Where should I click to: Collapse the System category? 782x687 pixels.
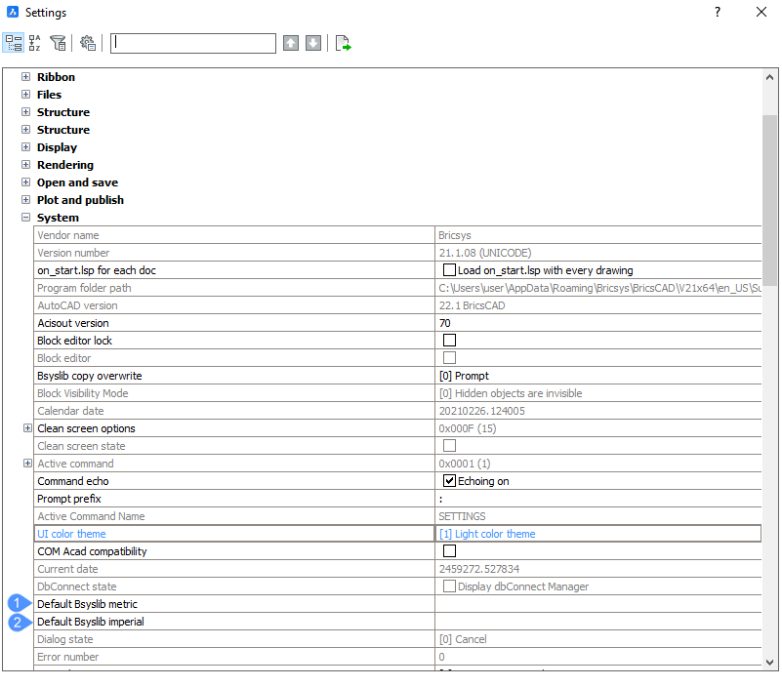26,218
